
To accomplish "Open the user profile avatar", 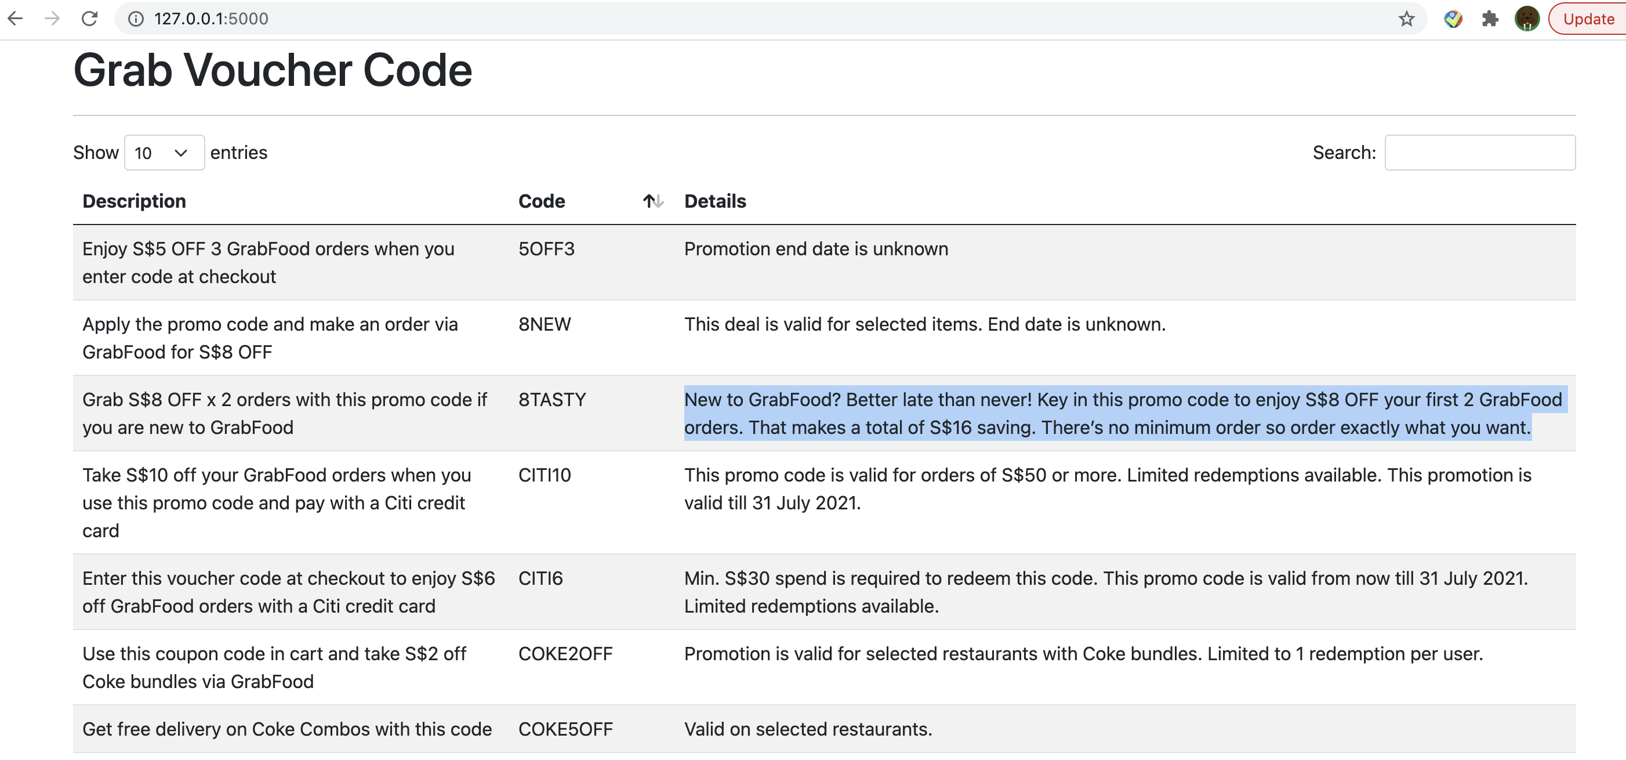I will click(x=1526, y=19).
